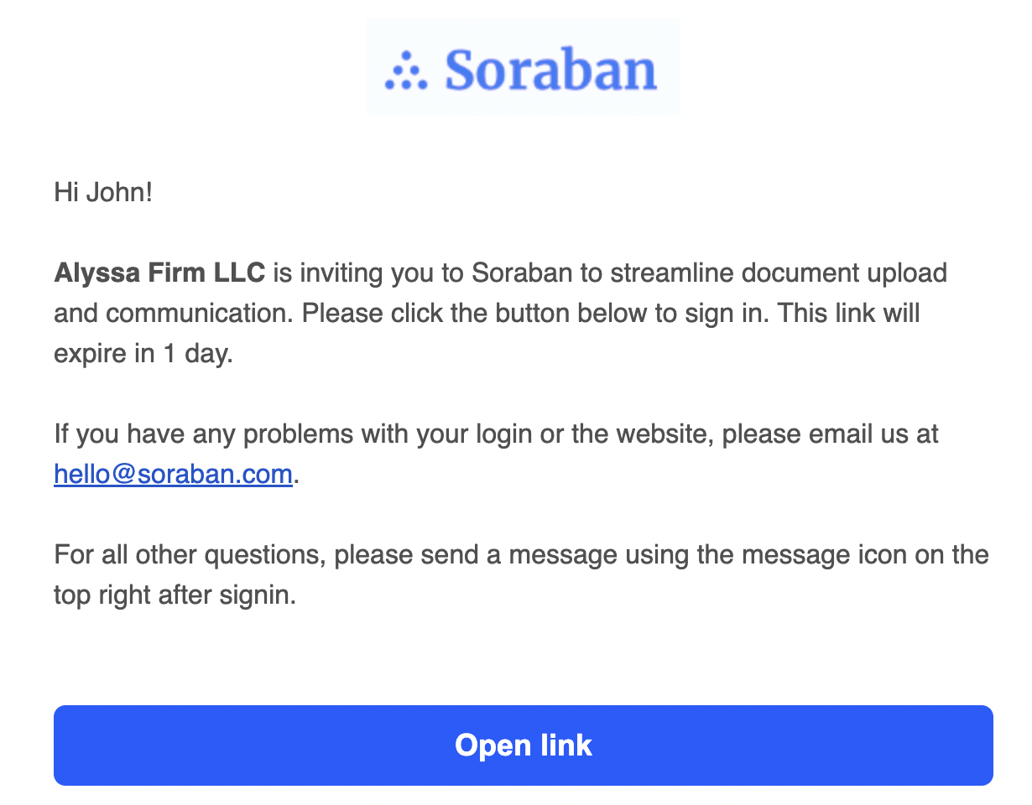
Task: Click the "please email us at" phrase
Action: [x=830, y=434]
